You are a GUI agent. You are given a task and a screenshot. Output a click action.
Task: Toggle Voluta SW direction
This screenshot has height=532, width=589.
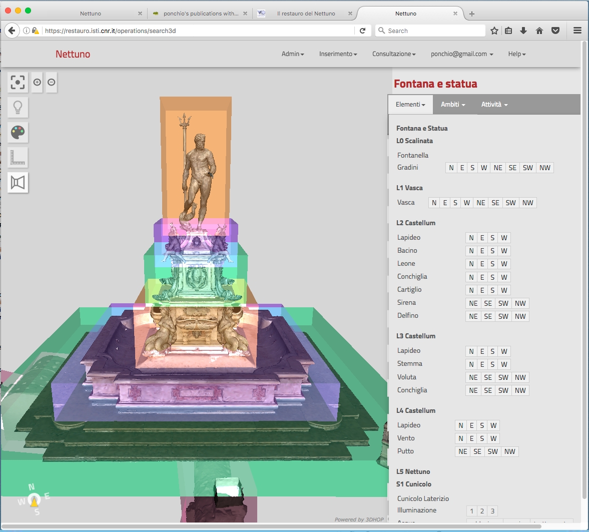tap(503, 377)
